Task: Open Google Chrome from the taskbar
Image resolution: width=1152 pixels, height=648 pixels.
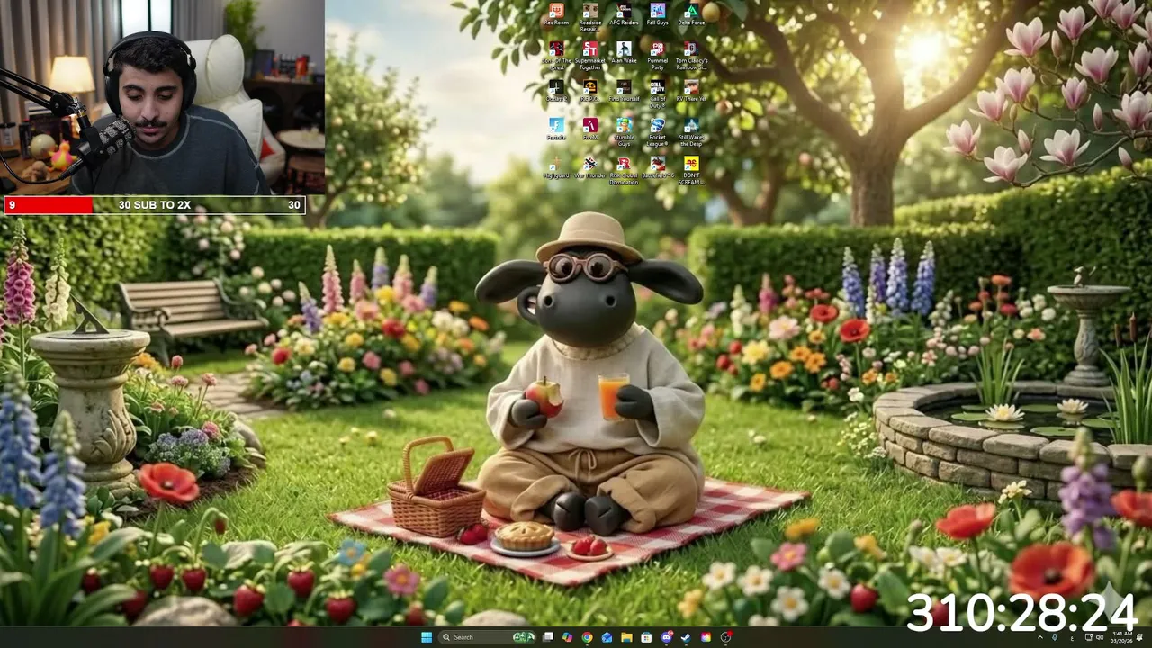Action: 587,637
